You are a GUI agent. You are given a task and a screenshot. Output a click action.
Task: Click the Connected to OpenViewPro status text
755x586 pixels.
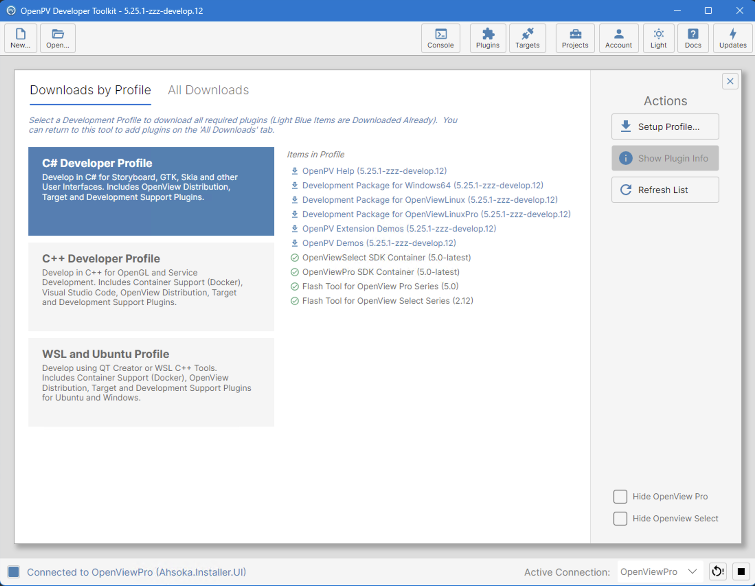coord(137,572)
